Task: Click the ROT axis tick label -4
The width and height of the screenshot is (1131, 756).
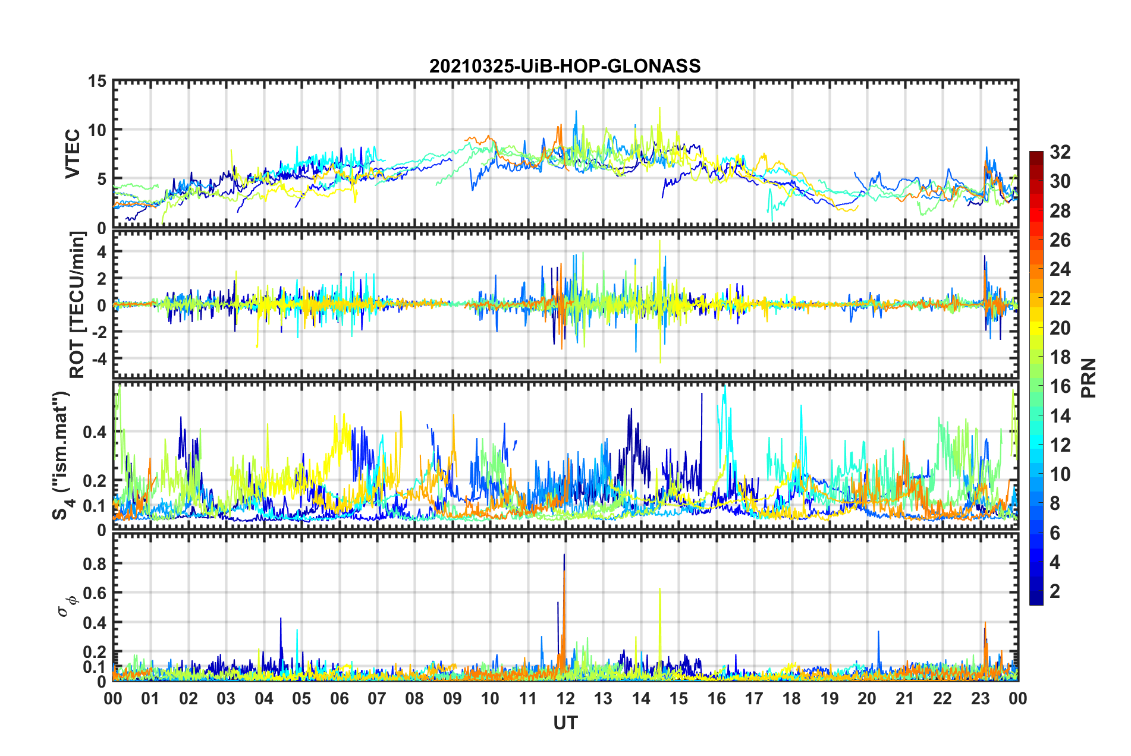Action: (99, 358)
